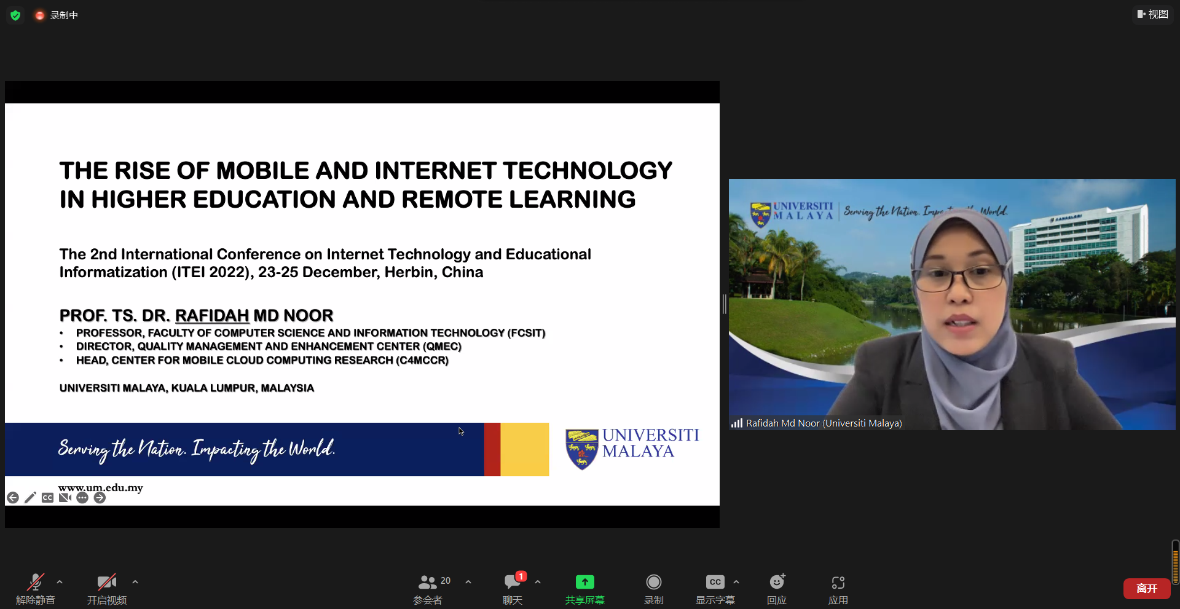
Task: Click the panel divider handle between slide and video
Action: coord(725,304)
